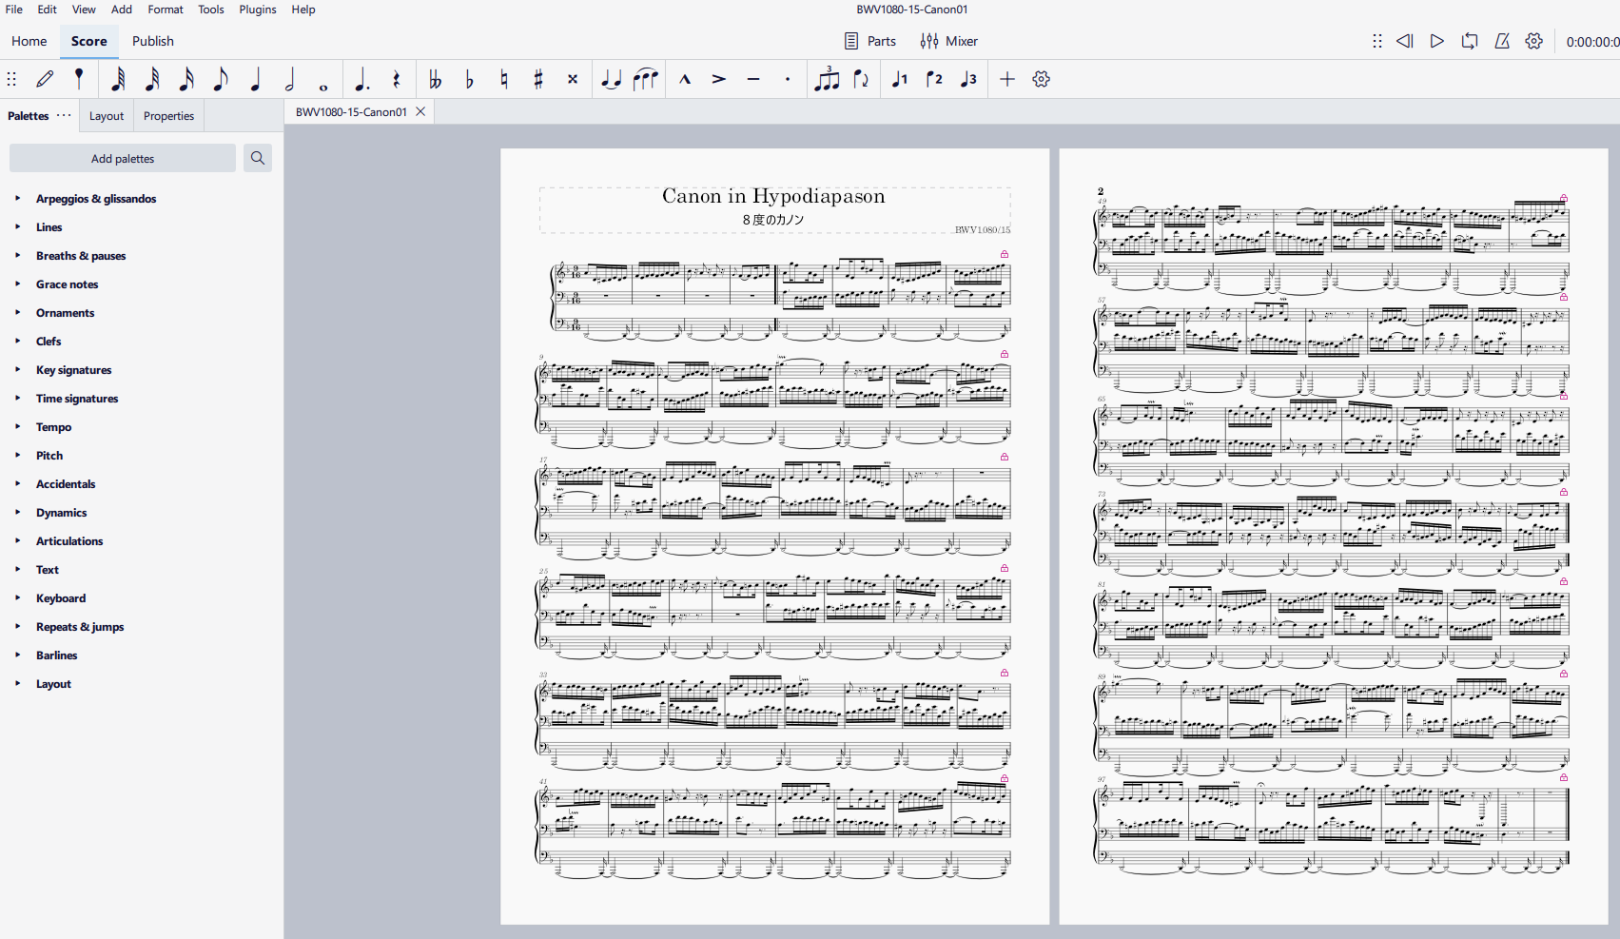The width and height of the screenshot is (1620, 939).
Task: Rewind playback to start
Action: pyautogui.click(x=1405, y=41)
